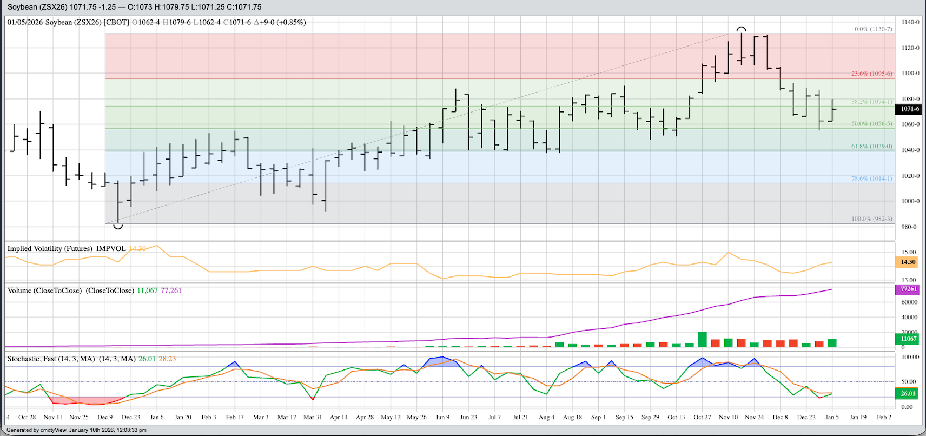Select the 23.6% (1095-6) Fibonacci level label
The image size is (926, 436).
[871, 74]
